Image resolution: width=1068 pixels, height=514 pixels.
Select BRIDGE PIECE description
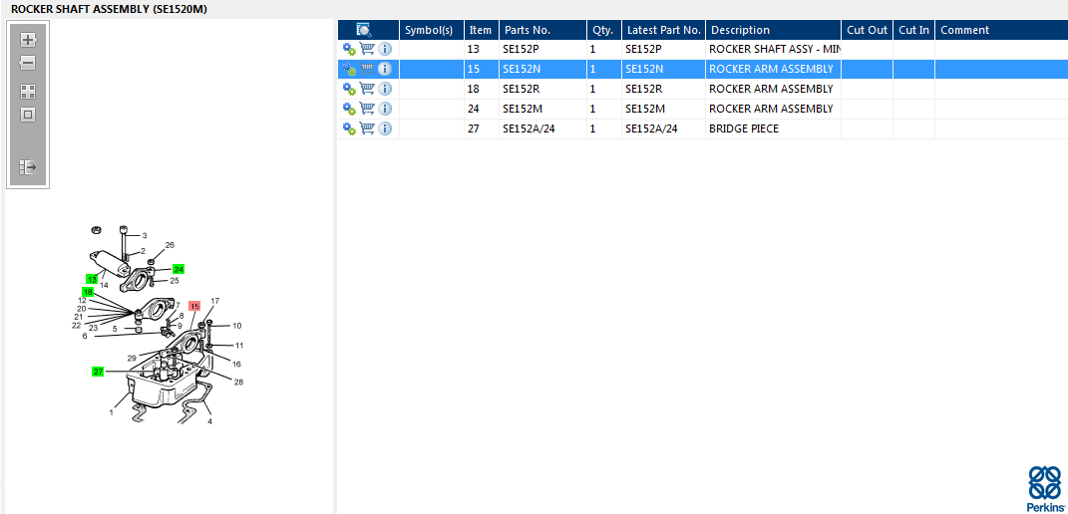pos(743,128)
